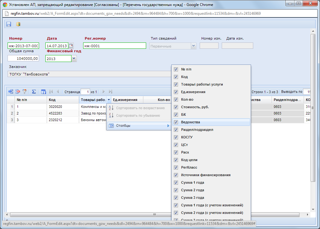The height and width of the screenshot is (229, 320).
Task: Click the Ед.измерения column header
Action: [x=126, y=100]
